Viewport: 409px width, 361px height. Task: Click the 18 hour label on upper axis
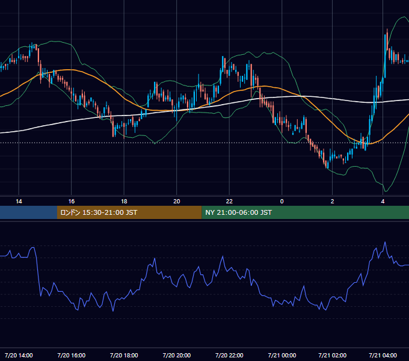(124, 202)
